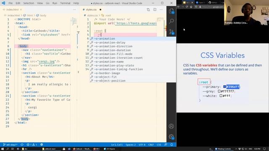Open the Selection menu
The image size is (269, 151).
tap(29, 3)
